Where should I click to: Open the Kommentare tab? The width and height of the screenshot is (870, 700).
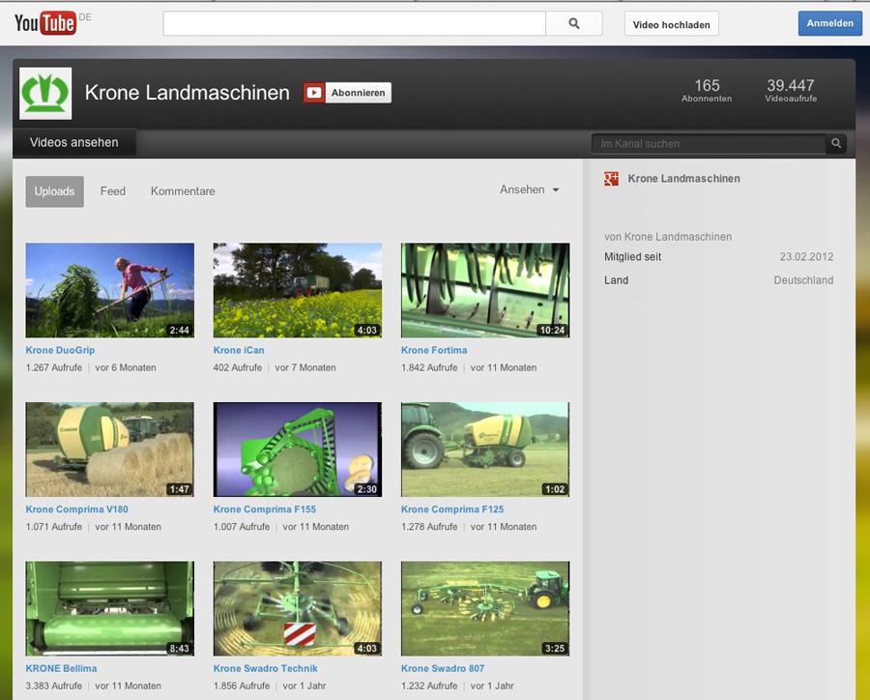[x=183, y=191]
